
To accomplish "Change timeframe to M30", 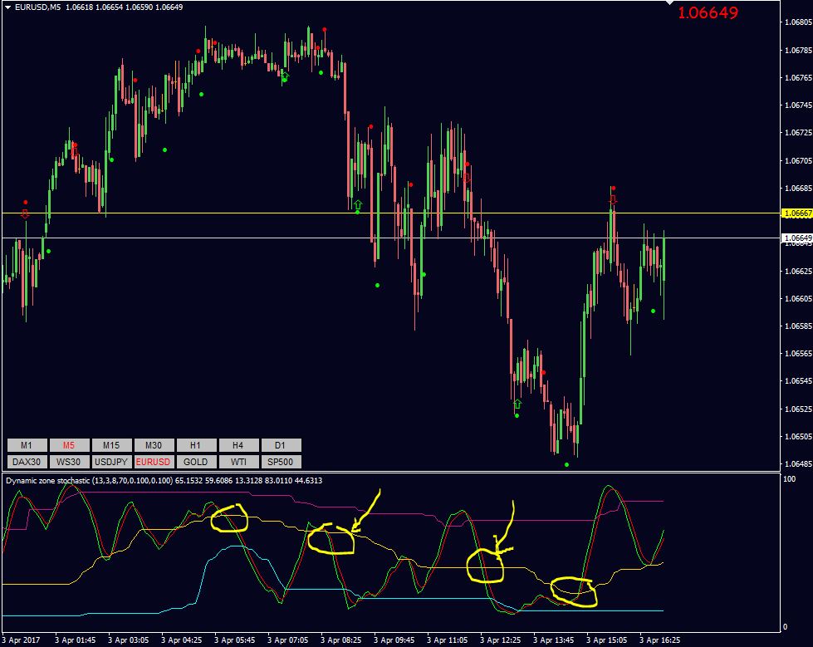I will click(154, 445).
